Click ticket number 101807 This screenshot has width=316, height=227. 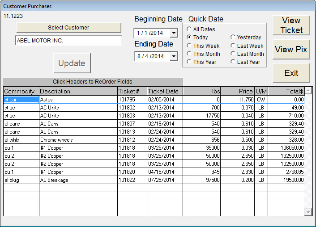click(132, 124)
